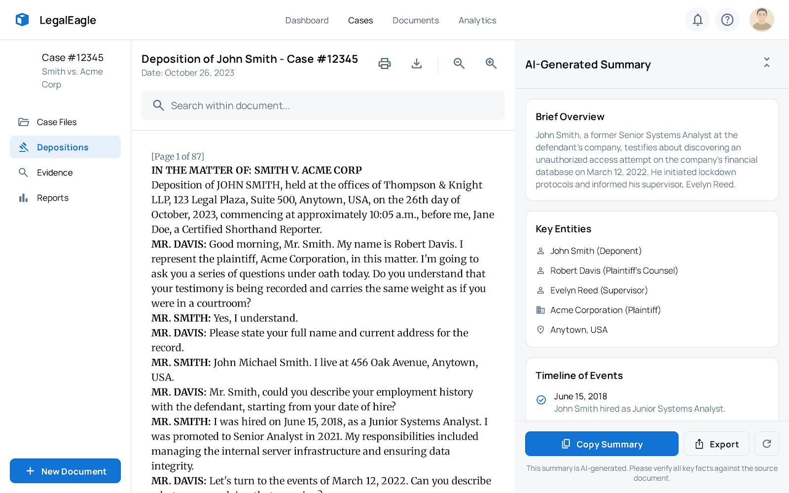The width and height of the screenshot is (789, 493).
Task: Switch to the Analytics section
Action: [x=477, y=20]
